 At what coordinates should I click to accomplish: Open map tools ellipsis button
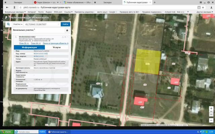[x=211, y=120]
